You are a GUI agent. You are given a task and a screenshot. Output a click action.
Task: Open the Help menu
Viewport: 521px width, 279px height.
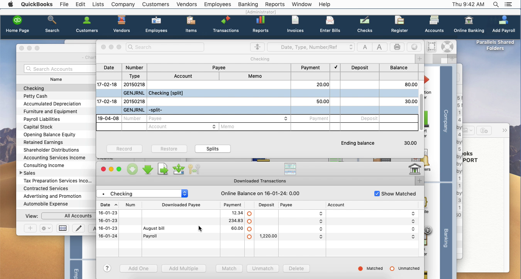pyautogui.click(x=324, y=4)
